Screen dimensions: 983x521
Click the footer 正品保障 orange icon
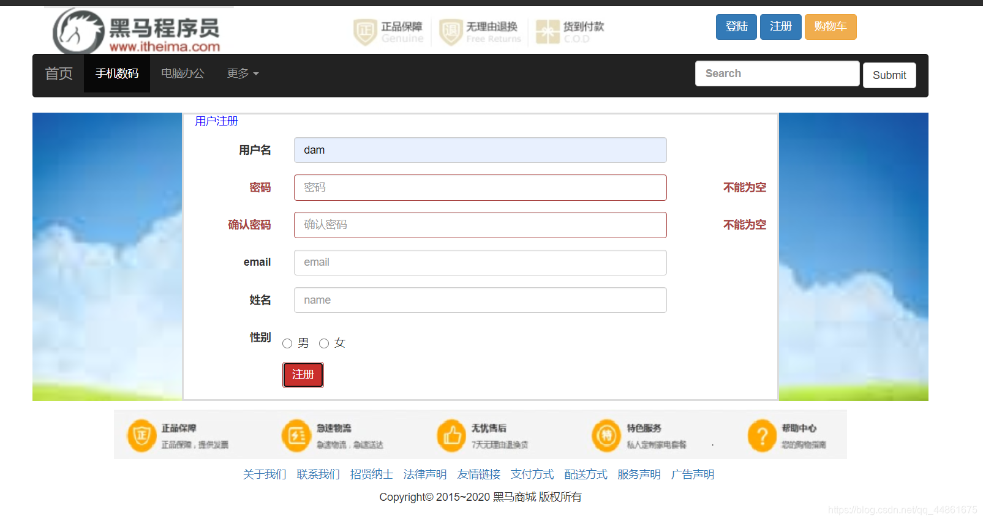[x=141, y=435]
